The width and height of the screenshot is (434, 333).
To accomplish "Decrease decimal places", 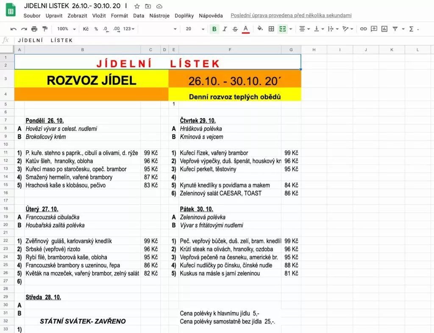I will (x=106, y=29).
